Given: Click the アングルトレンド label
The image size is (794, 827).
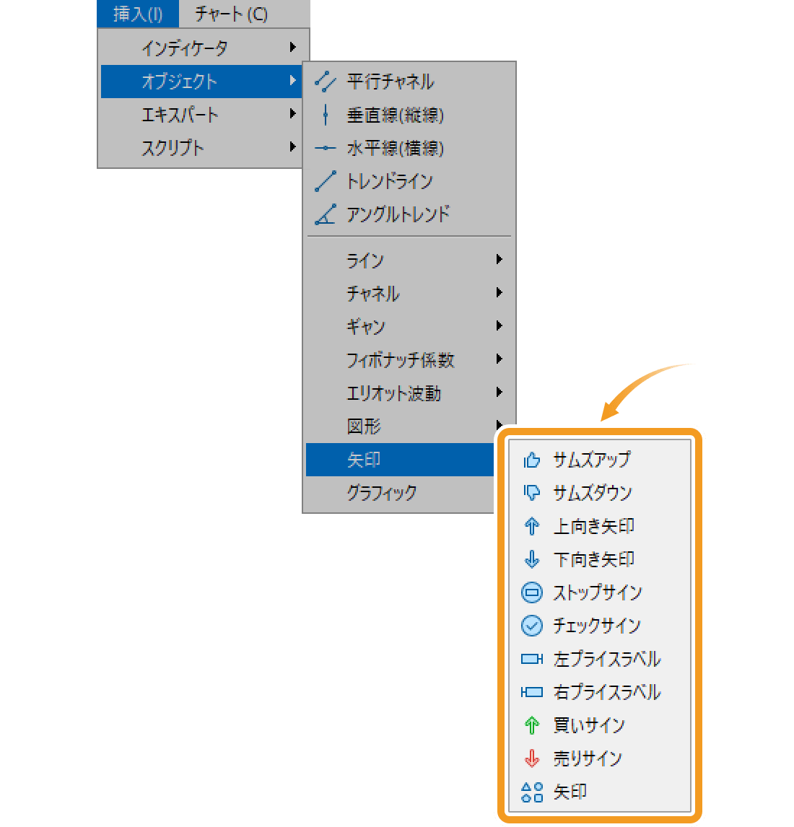Looking at the screenshot, I should (x=398, y=214).
